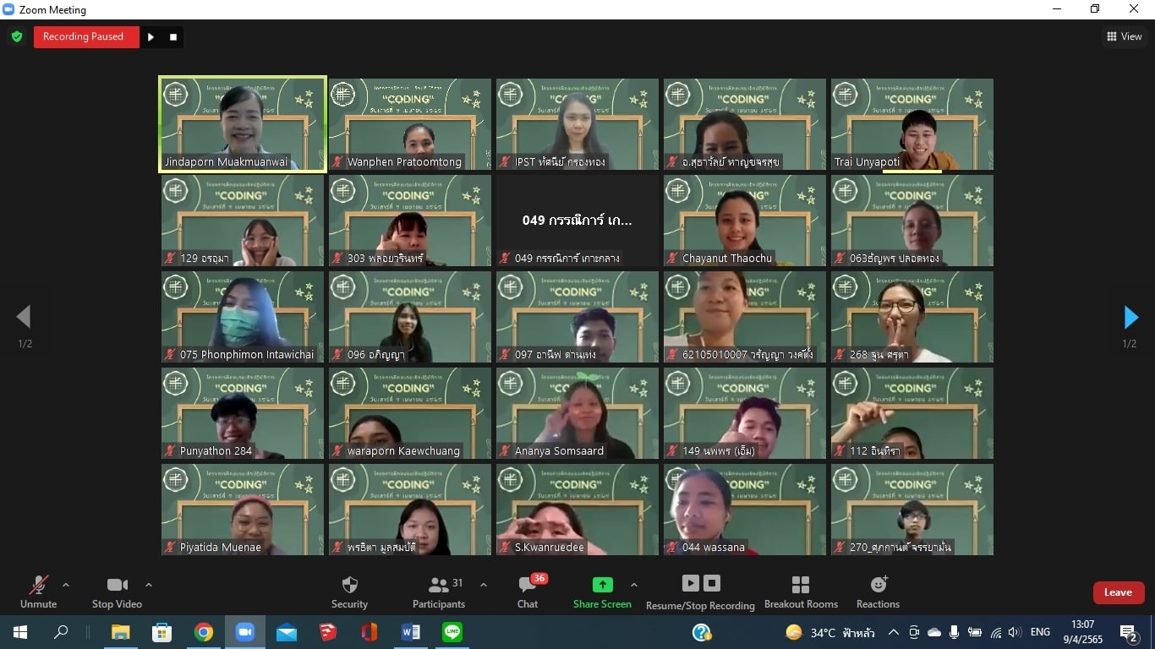1155x649 pixels.
Task: Click the system tray speaker volume icon
Action: click(1015, 632)
